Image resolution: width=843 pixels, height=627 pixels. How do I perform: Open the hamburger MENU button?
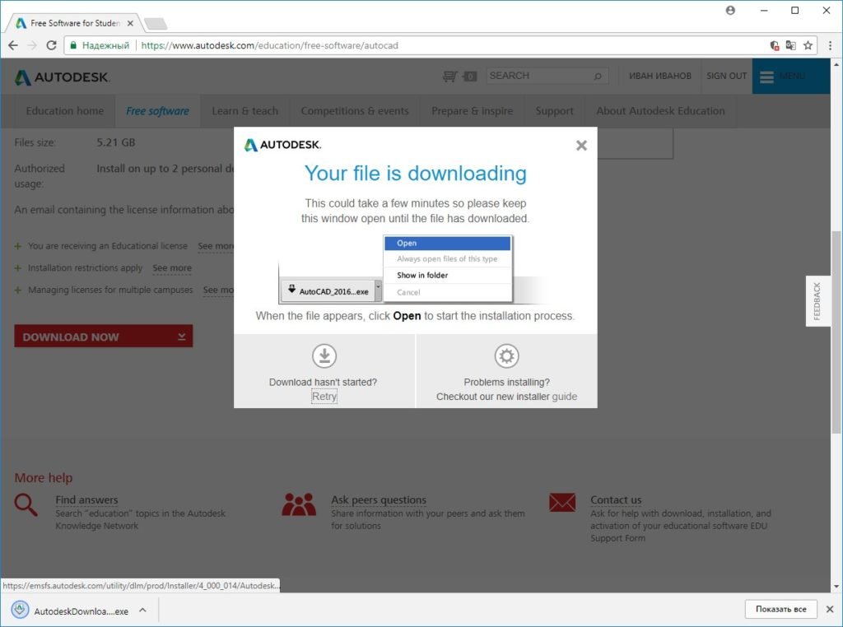[791, 77]
